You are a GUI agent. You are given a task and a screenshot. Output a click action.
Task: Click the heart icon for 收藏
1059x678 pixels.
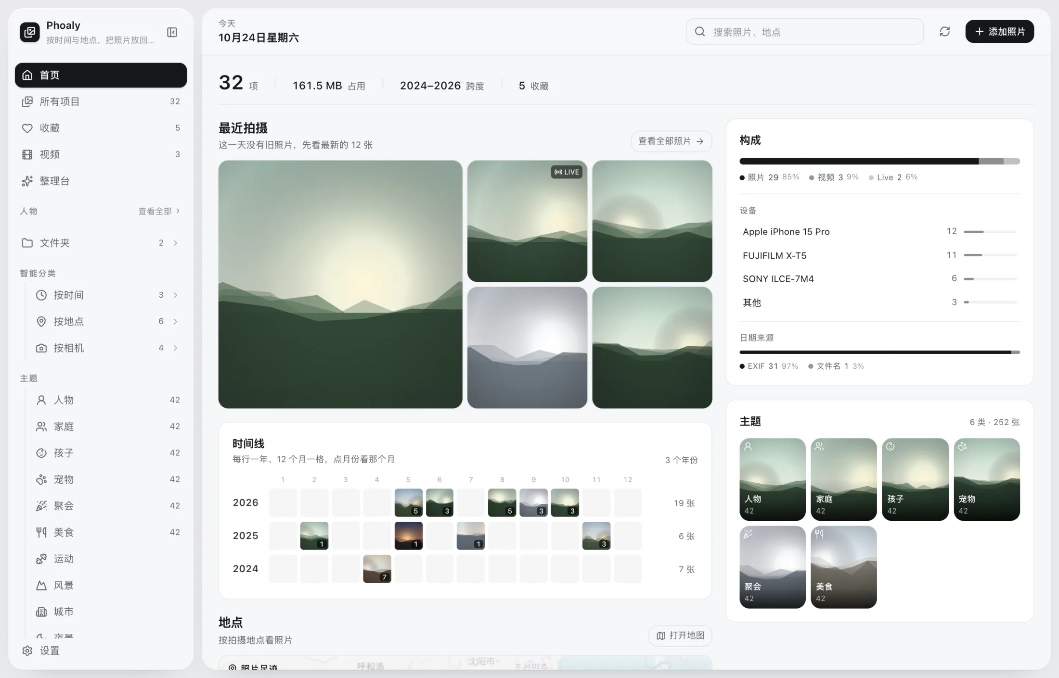pyautogui.click(x=27, y=128)
